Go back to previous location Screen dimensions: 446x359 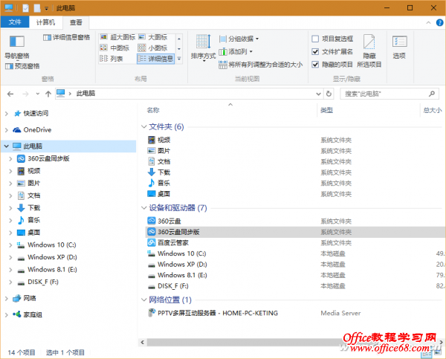[10, 94]
